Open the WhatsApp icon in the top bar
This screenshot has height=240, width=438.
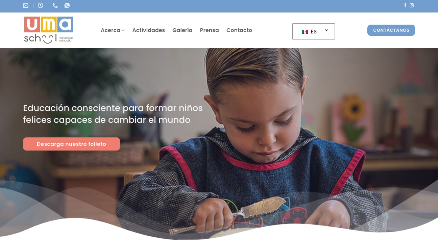67,5
